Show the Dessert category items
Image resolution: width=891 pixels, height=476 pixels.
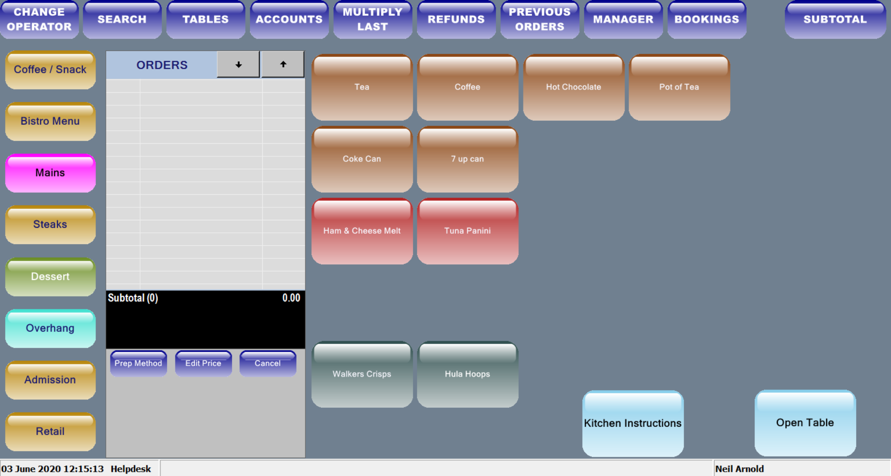[x=50, y=277]
